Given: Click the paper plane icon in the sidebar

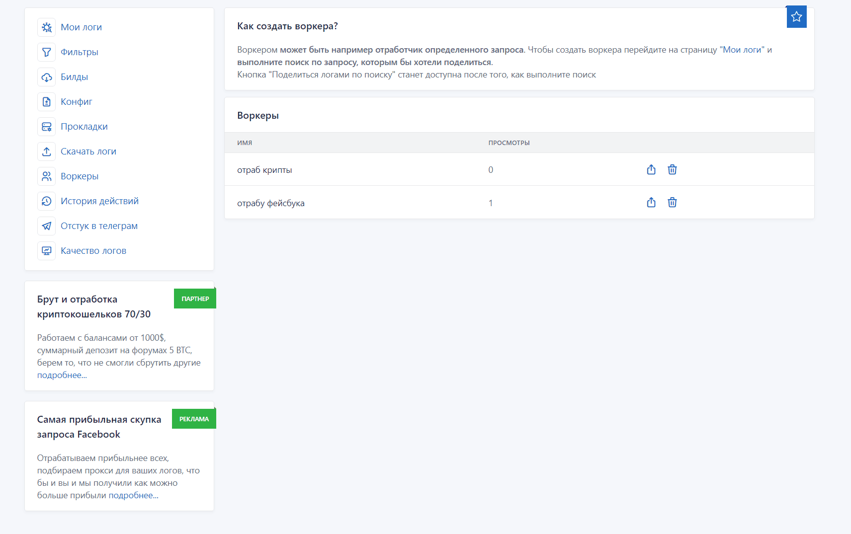Looking at the screenshot, I should point(47,226).
